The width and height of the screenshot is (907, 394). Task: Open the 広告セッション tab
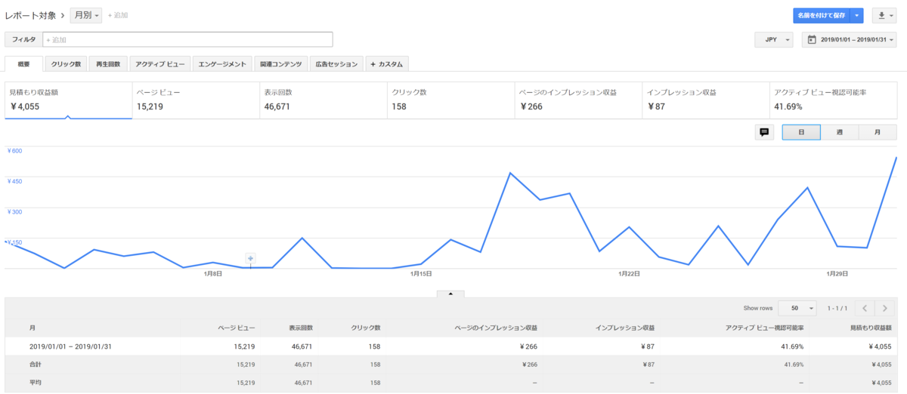[x=336, y=64]
